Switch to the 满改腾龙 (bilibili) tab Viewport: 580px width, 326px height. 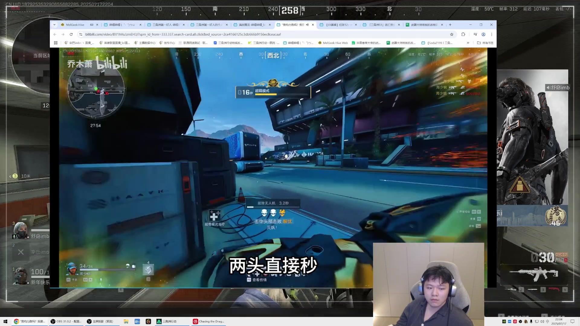click(x=252, y=25)
